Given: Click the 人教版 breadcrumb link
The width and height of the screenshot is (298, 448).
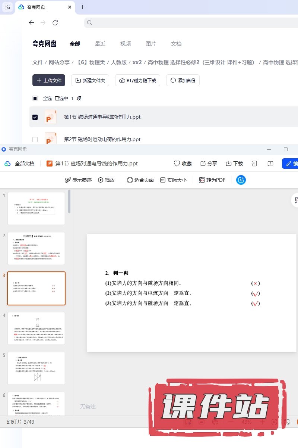Looking at the screenshot, I should (119, 62).
